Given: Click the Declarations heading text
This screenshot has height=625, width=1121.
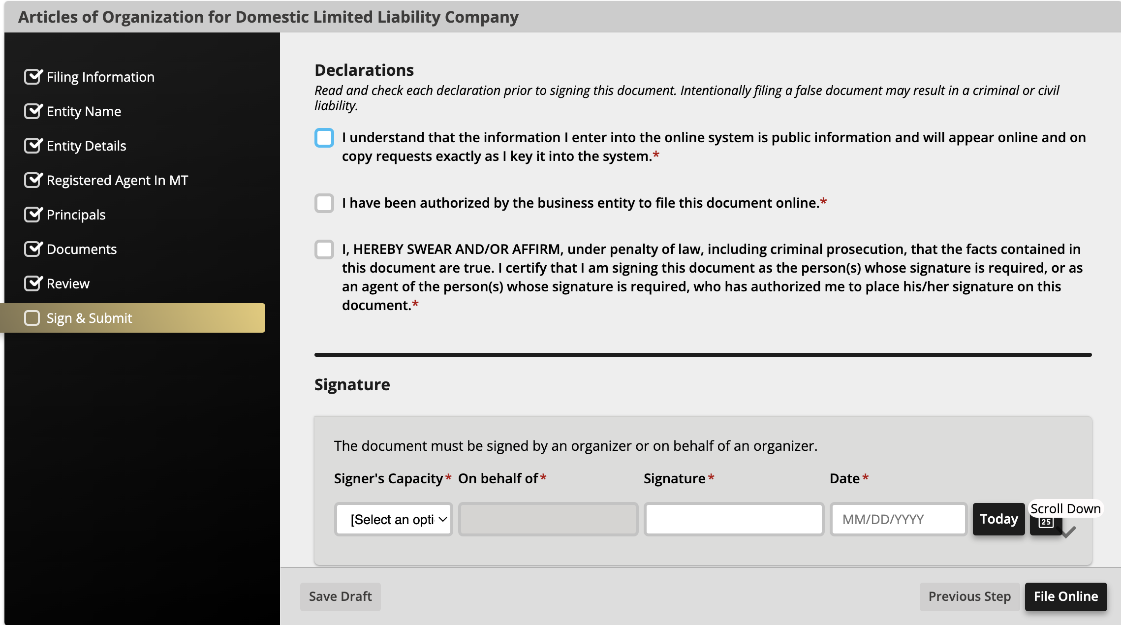Looking at the screenshot, I should [364, 70].
